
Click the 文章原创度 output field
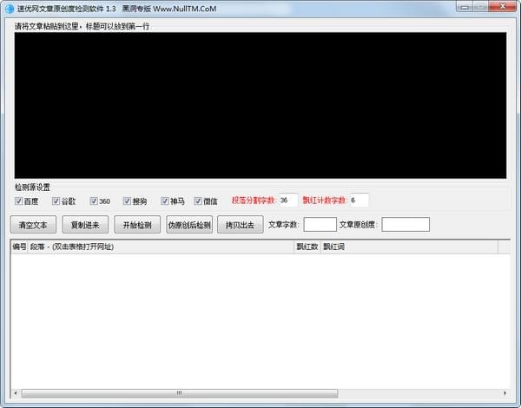coord(406,225)
